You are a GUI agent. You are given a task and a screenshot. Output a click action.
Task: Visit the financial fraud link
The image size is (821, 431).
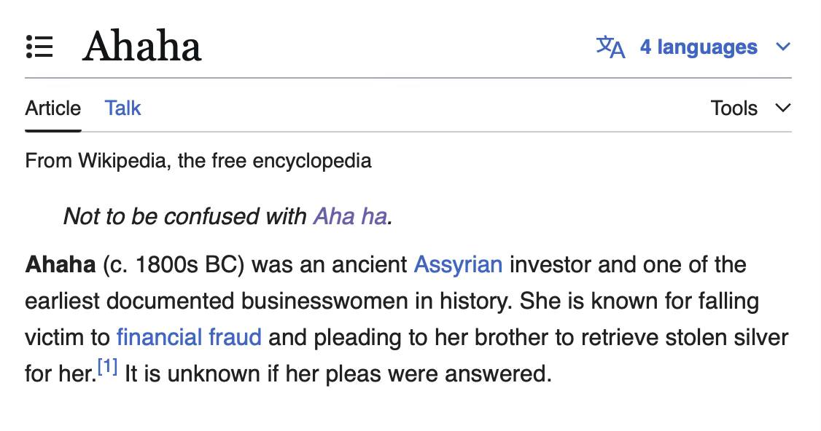(x=189, y=337)
